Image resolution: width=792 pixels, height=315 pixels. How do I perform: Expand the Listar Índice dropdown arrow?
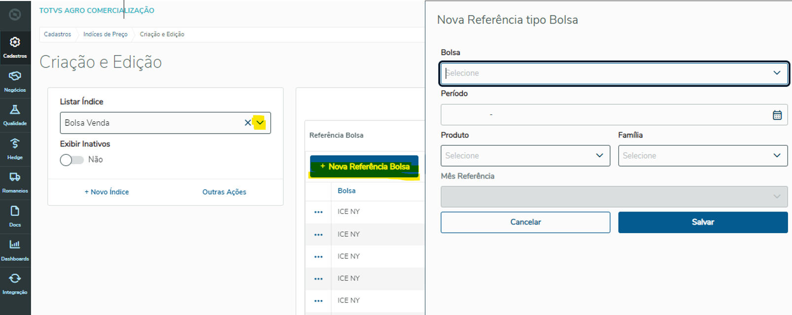pyautogui.click(x=260, y=123)
